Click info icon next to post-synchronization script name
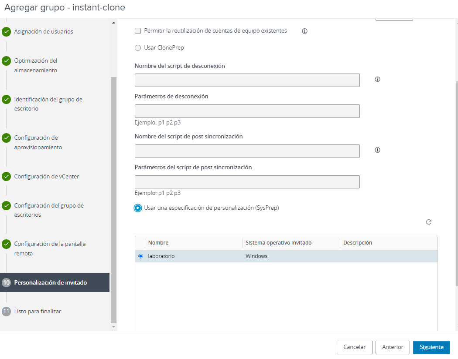The height and width of the screenshot is (359, 458). coord(378,150)
